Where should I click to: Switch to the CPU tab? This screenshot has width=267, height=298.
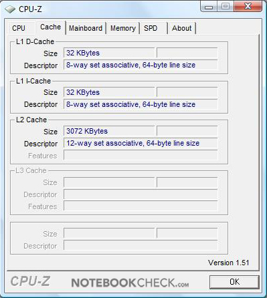point(19,28)
